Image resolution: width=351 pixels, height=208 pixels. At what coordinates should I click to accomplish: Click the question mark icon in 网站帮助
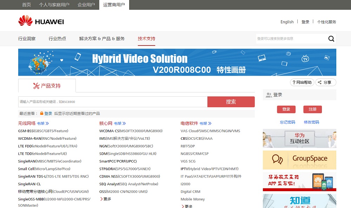point(294,82)
